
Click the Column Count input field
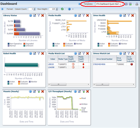31,9
